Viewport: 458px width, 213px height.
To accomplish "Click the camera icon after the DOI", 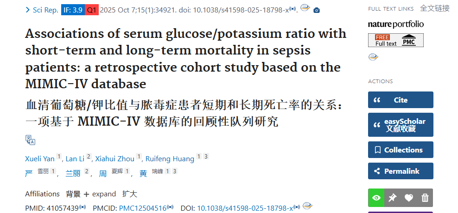I will pyautogui.click(x=316, y=11).
